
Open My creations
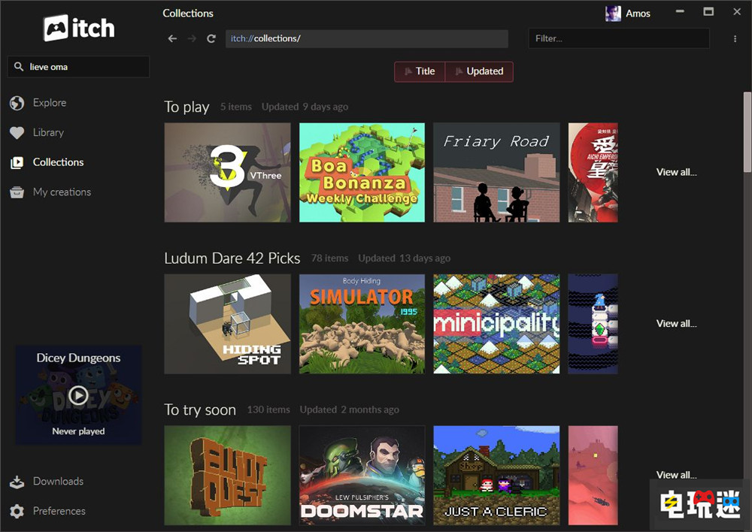[61, 192]
